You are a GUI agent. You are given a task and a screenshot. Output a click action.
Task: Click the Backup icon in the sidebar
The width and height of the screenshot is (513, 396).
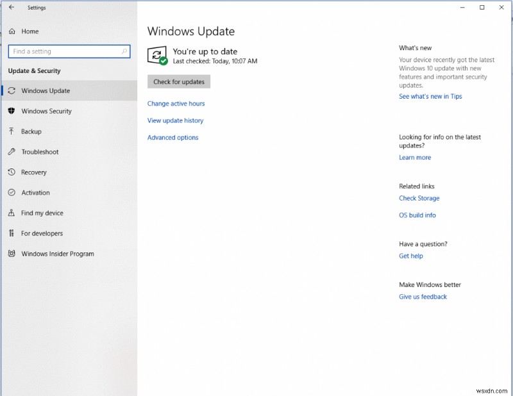point(12,131)
